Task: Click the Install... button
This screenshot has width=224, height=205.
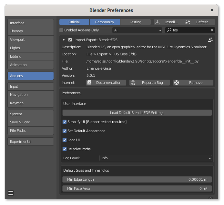Action: (x=169, y=22)
